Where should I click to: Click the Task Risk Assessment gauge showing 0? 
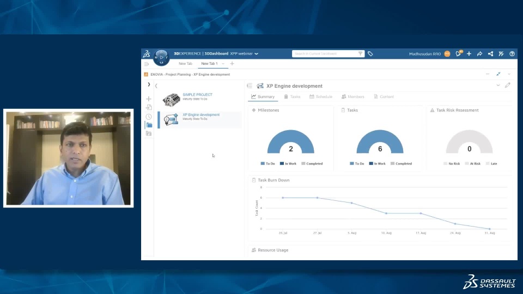coord(469,142)
